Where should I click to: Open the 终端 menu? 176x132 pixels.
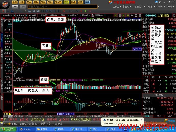[x=161, y=7]
